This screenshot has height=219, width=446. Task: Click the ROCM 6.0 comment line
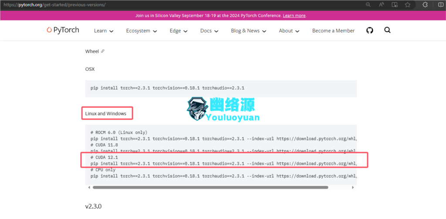119,133
